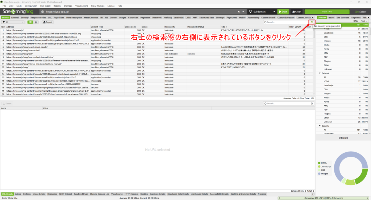Screen dimensions: 371x200
Task: Click the Export button in top toolbar
Action: (x=47, y=22)
